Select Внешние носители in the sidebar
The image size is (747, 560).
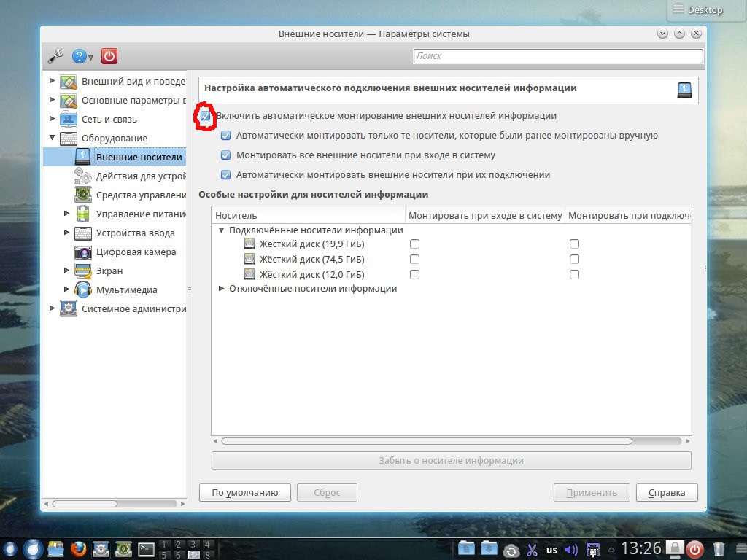click(x=115, y=157)
